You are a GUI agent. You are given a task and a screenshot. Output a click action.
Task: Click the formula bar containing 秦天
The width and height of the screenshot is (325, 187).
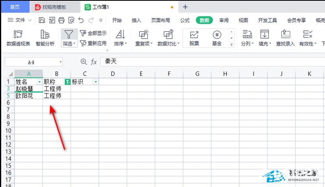click(213, 62)
